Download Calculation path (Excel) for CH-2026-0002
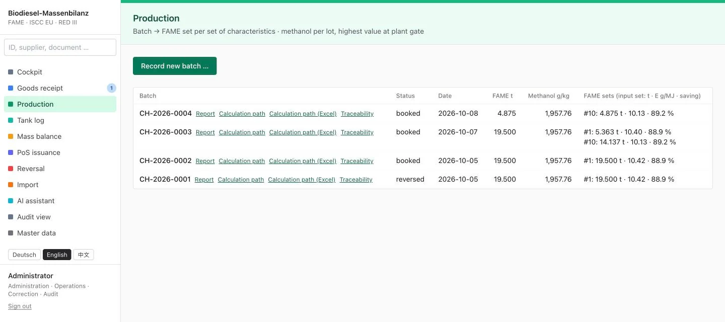Screen dimensions: 725x322 (x=303, y=161)
